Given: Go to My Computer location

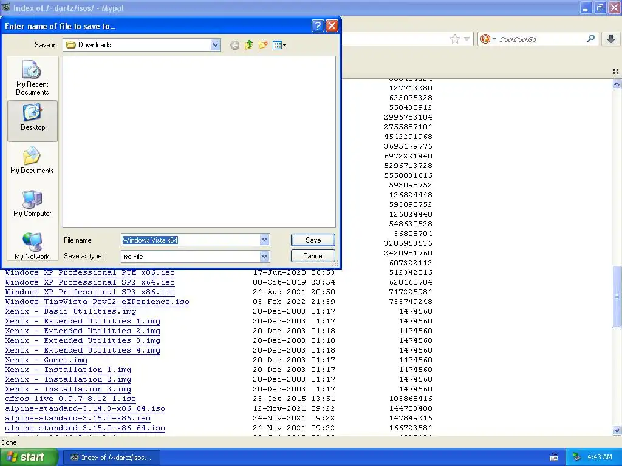Looking at the screenshot, I should click(32, 203).
